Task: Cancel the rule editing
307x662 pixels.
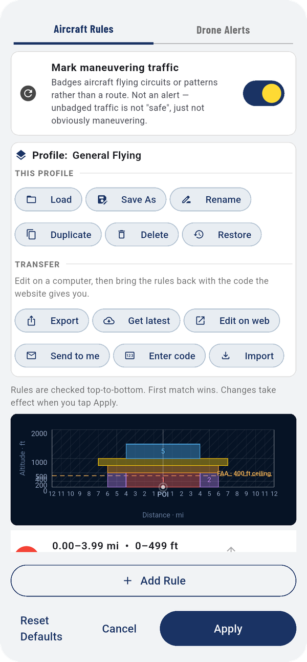Action: point(119,629)
